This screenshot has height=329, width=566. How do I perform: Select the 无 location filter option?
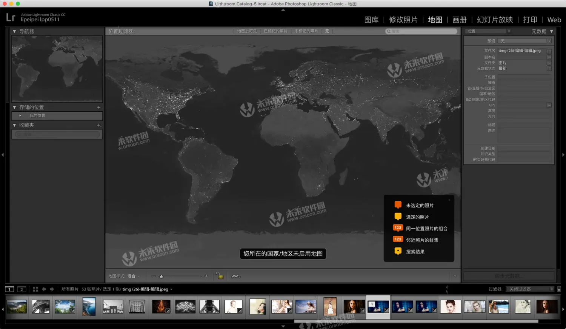coord(327,31)
